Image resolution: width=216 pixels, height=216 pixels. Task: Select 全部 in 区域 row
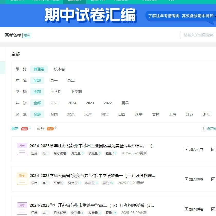click(x=37, y=114)
